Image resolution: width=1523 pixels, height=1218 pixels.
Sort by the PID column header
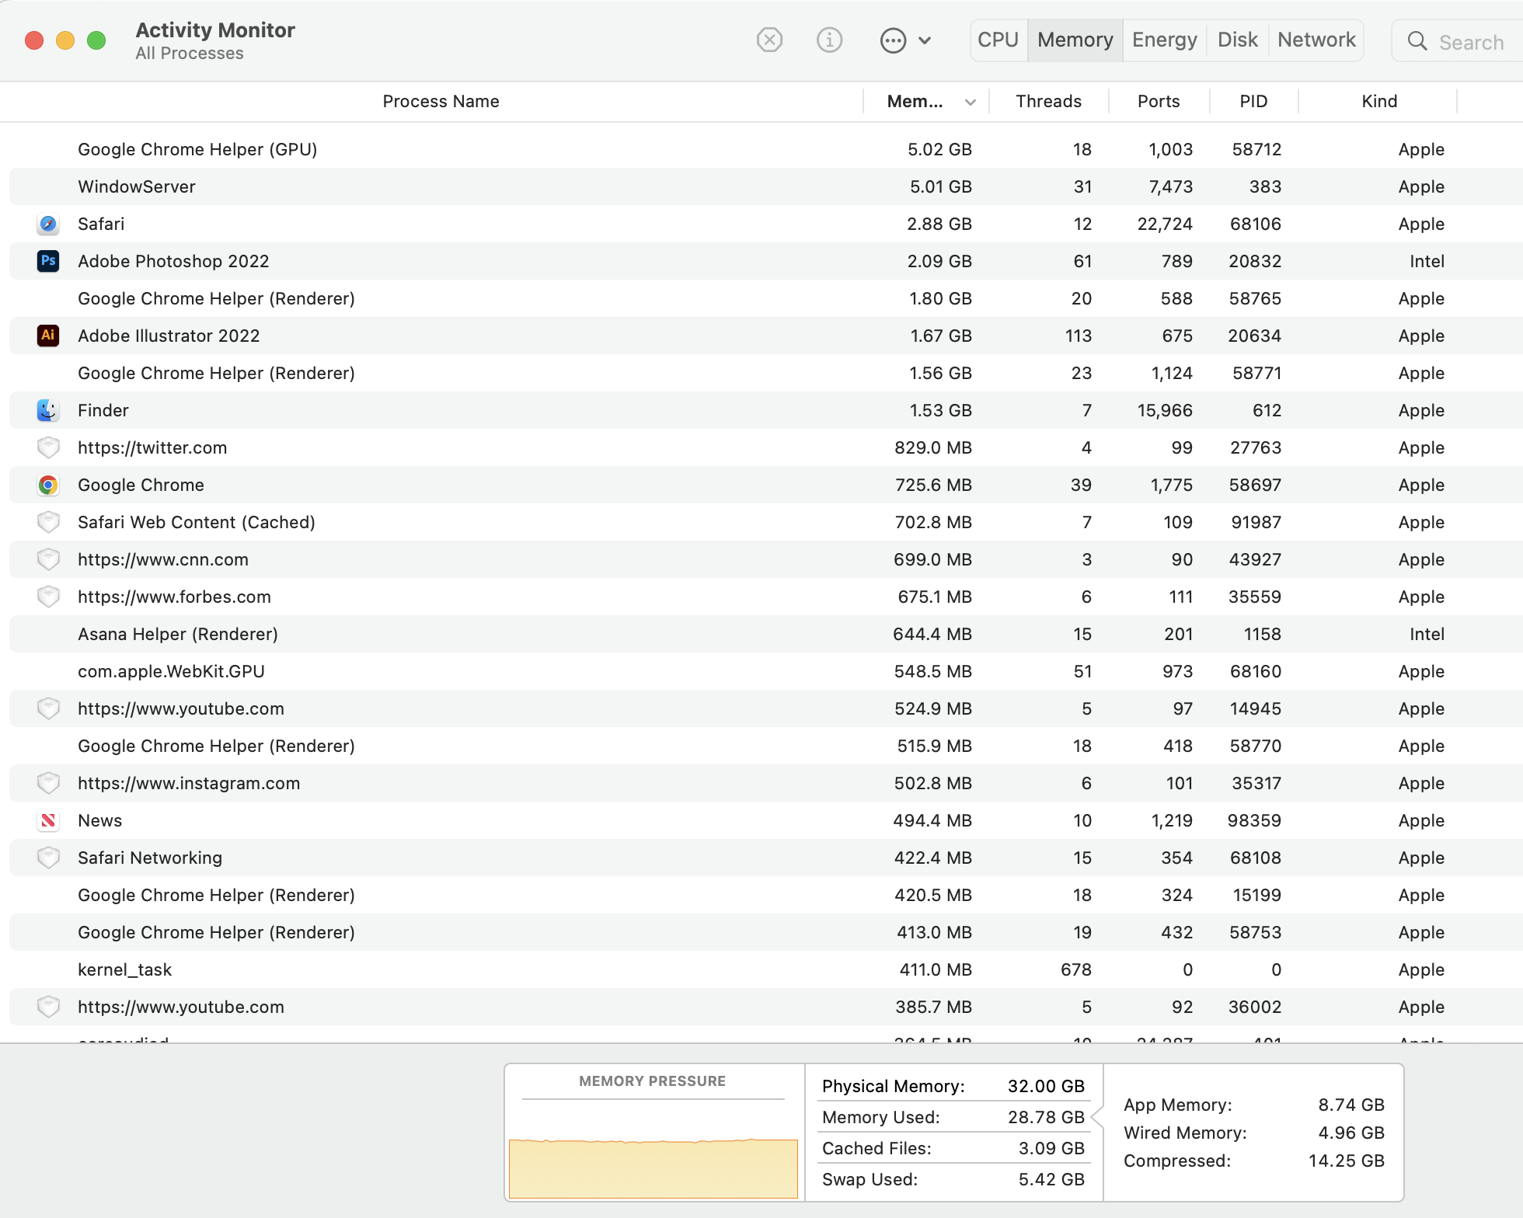pyautogui.click(x=1253, y=102)
